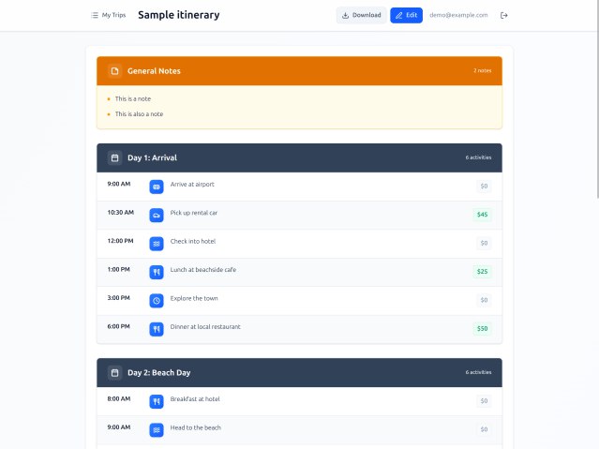Collapse the Day 1: Arrival section header
The image size is (599, 449).
(x=299, y=157)
